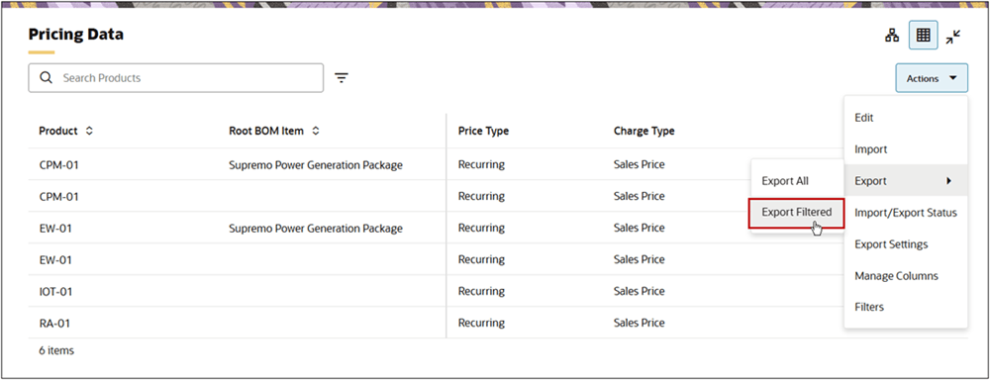
Task: Select the RA-01 product cell
Action: [x=54, y=324]
